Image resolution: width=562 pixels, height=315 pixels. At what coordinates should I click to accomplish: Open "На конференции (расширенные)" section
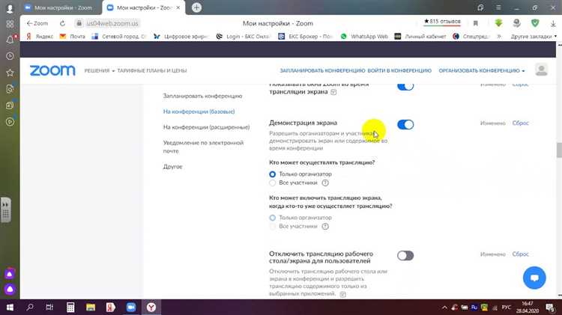point(206,127)
